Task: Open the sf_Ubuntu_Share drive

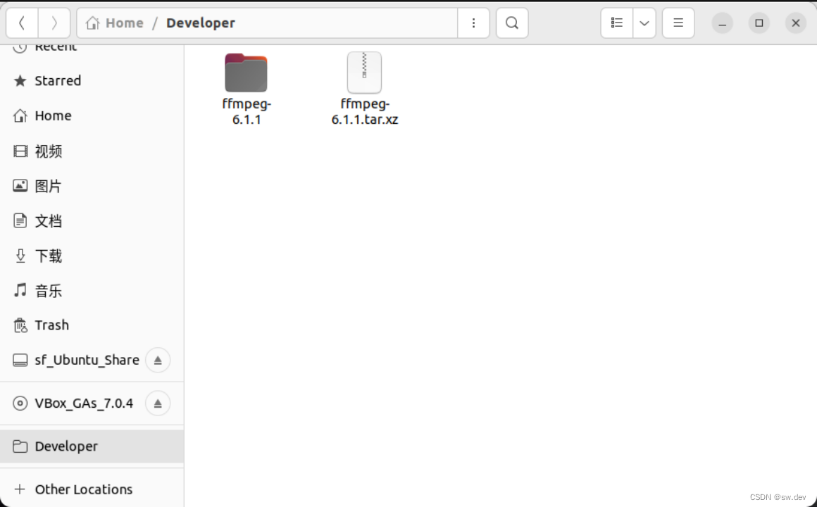Action: [x=92, y=360]
